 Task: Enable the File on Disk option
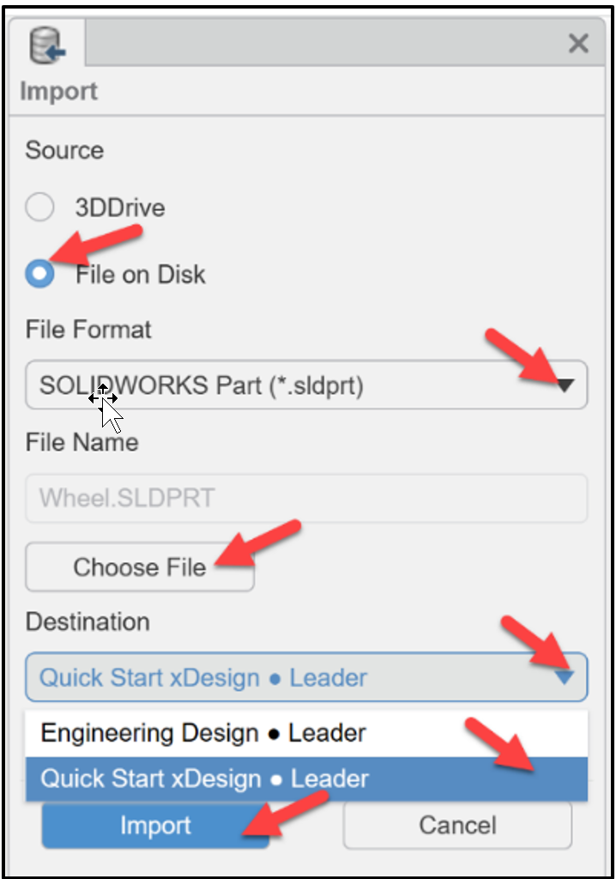pyautogui.click(x=39, y=275)
